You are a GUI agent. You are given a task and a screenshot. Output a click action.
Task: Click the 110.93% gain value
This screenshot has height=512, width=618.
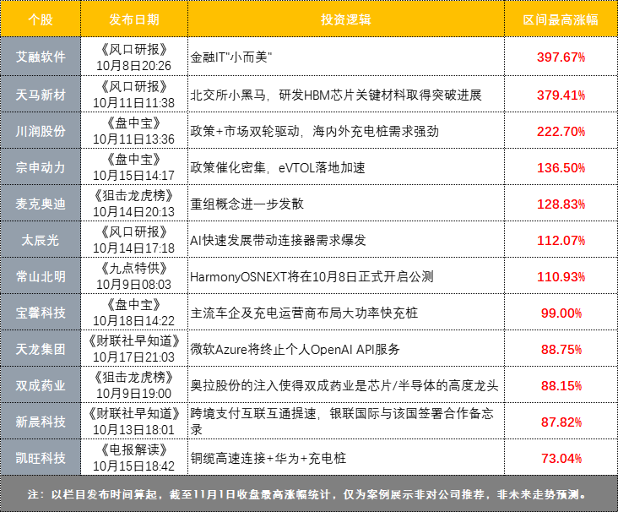click(x=561, y=276)
